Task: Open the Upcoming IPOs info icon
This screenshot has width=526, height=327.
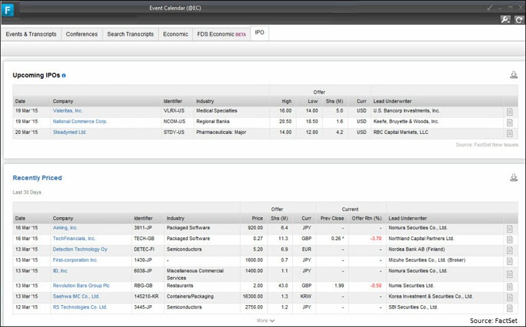Action: [x=64, y=75]
